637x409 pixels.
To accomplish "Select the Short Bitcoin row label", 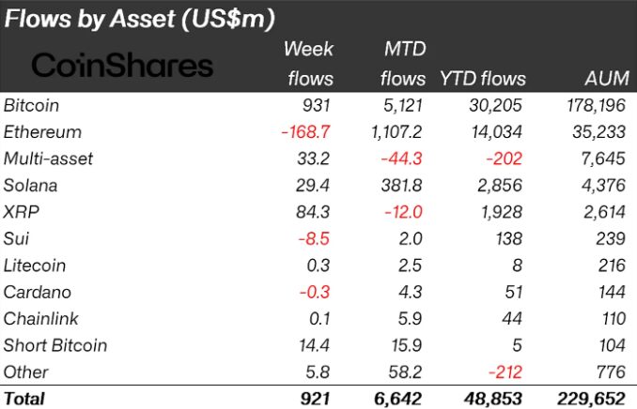I will point(55,345).
